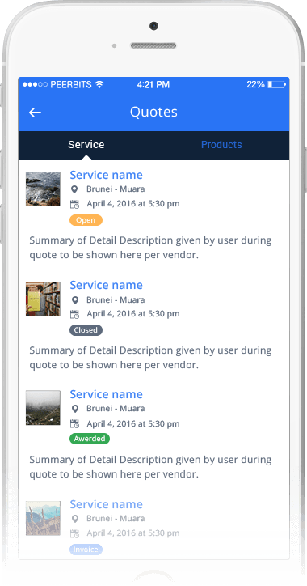The image size is (307, 586).
Task: Click the location pin icon of the Awerded quote
Action: (x=74, y=409)
